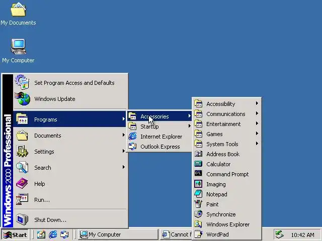Click the Command Prompt icon
The image size is (322, 241).
198,174
